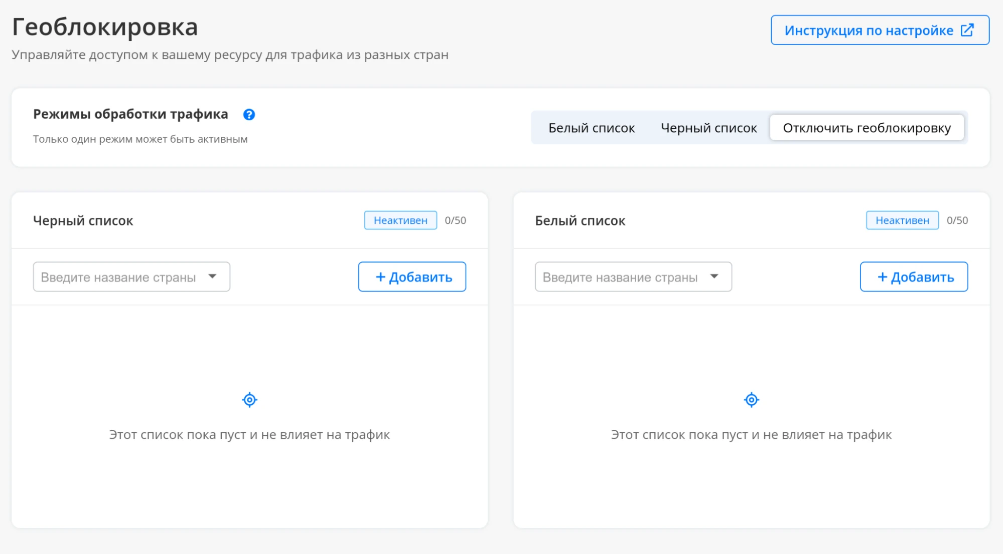Choose Отключить геоблокировку mode
This screenshot has width=1003, height=554.
(867, 128)
